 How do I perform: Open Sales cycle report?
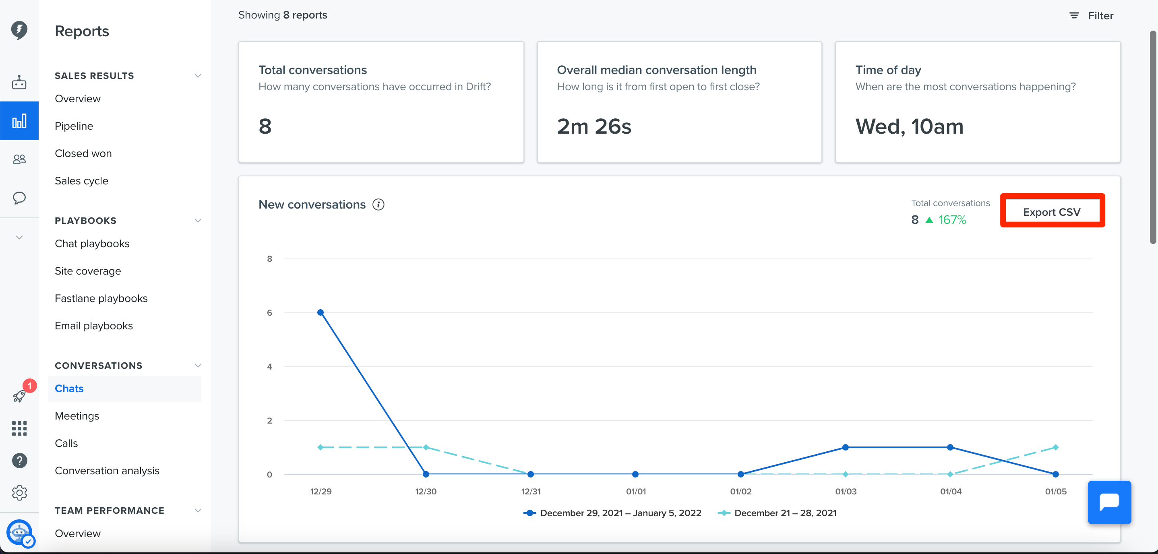(81, 181)
